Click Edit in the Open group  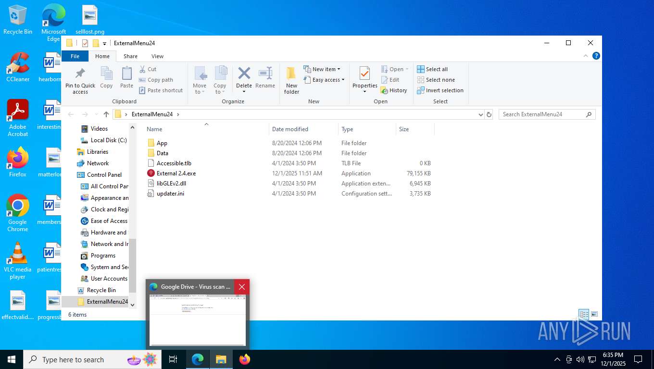tap(390, 80)
